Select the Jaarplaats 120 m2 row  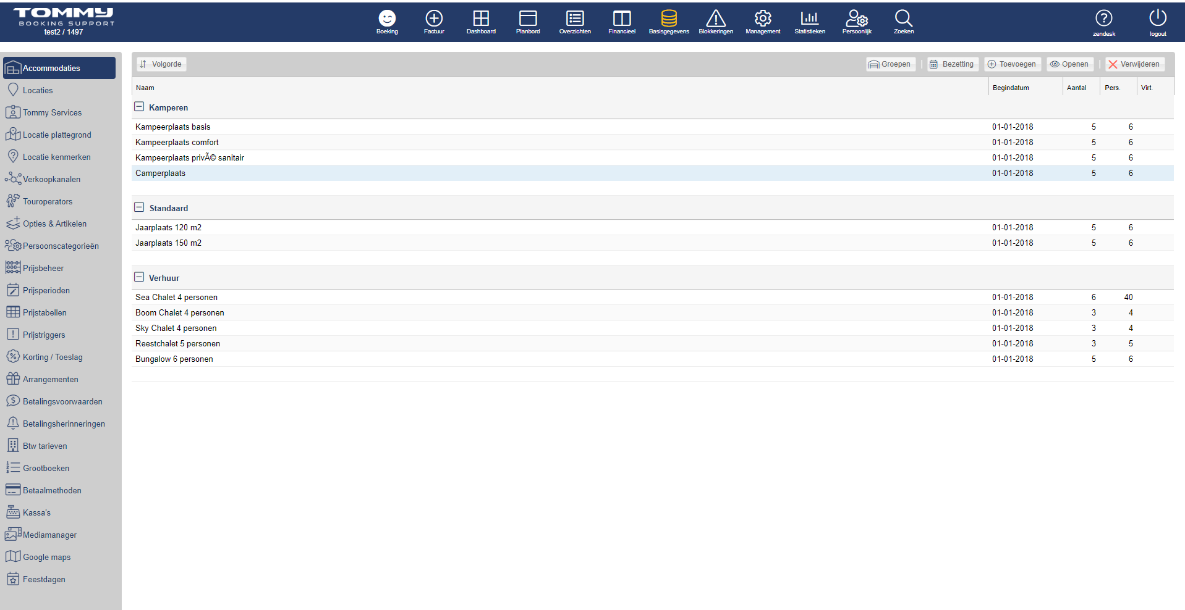pos(653,227)
